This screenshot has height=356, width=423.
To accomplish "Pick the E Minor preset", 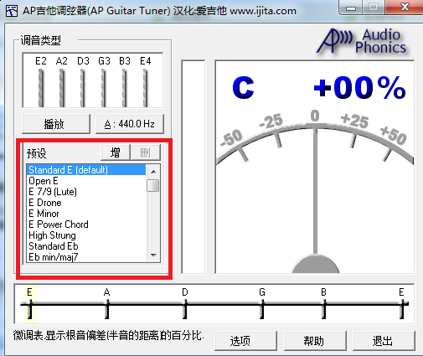I will pos(86,214).
